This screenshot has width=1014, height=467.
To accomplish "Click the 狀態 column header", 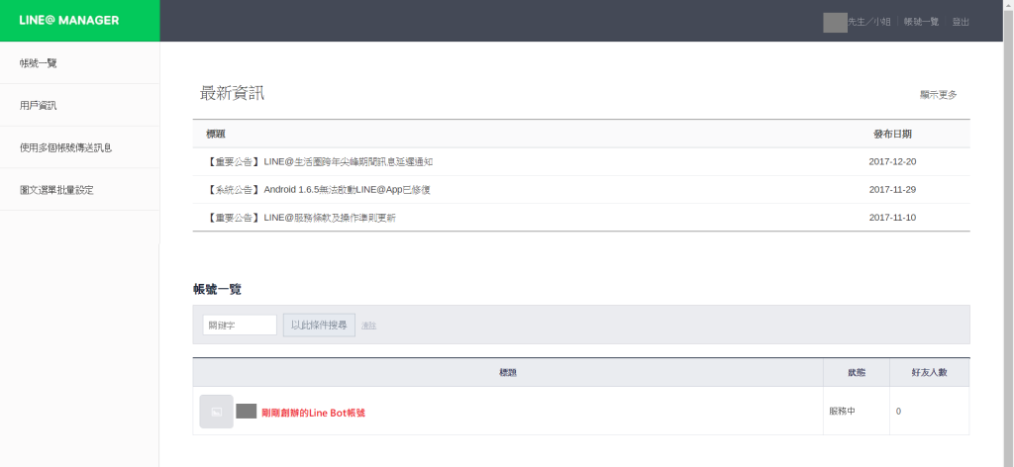I will click(x=857, y=373).
